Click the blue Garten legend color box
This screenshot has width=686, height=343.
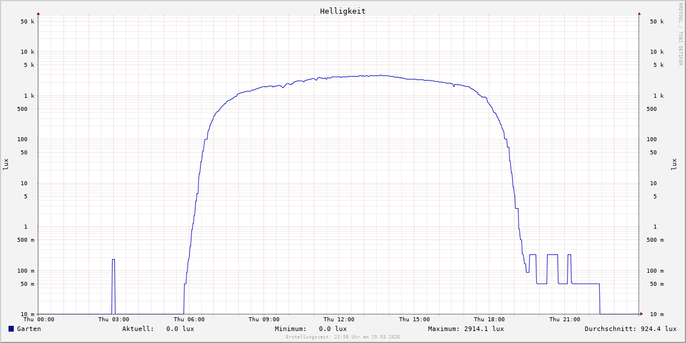[11, 329]
